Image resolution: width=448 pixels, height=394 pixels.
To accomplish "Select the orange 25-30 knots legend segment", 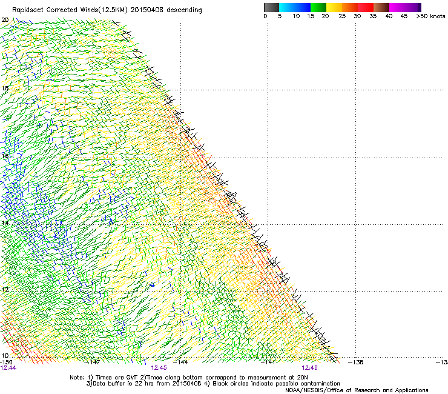I will point(350,7).
